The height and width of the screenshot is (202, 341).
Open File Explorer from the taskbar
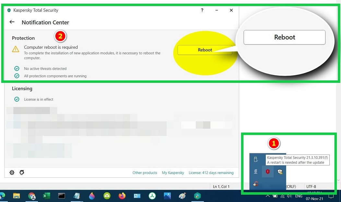(16, 196)
